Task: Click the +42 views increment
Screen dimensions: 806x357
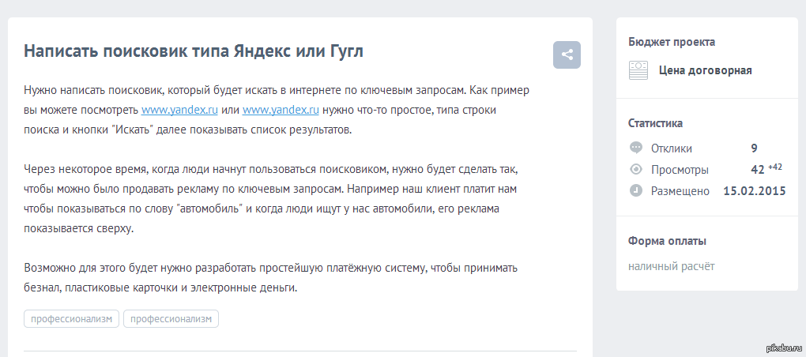Action: click(x=775, y=167)
